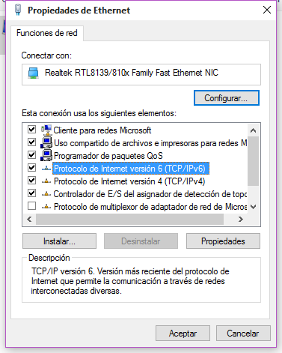Uncheck Cliente para redes Microsoft checkbox

pyautogui.click(x=31, y=130)
